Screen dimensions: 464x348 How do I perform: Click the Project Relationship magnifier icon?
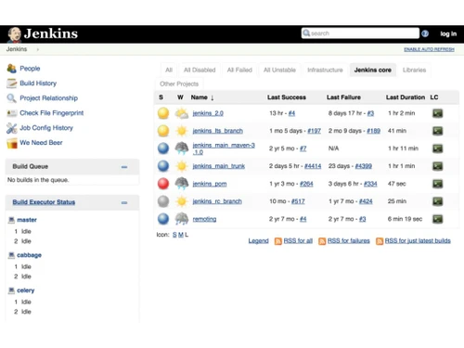[12, 98]
